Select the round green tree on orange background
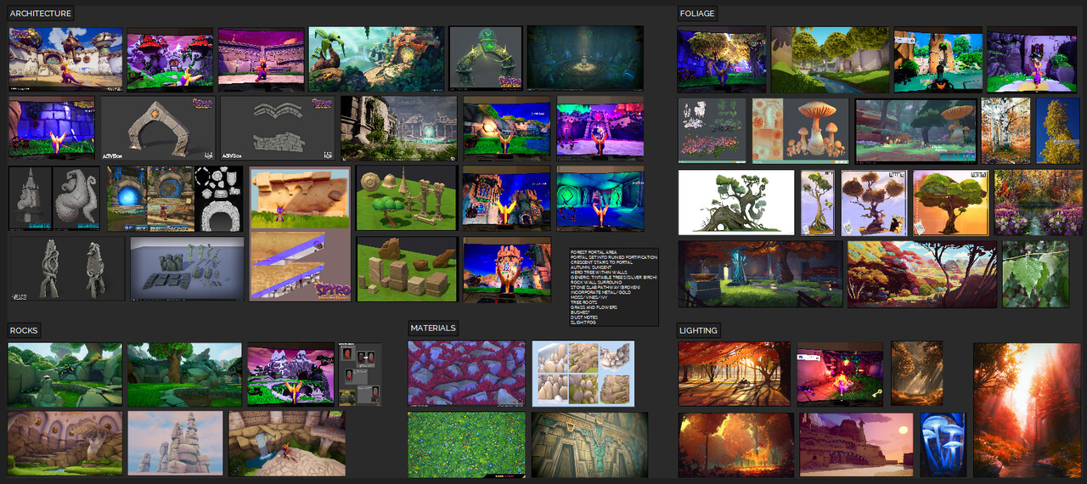The height and width of the screenshot is (484, 1087). tap(950, 202)
